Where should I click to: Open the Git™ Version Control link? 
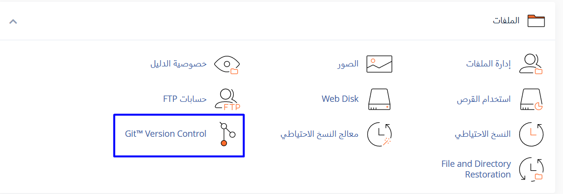(x=166, y=134)
